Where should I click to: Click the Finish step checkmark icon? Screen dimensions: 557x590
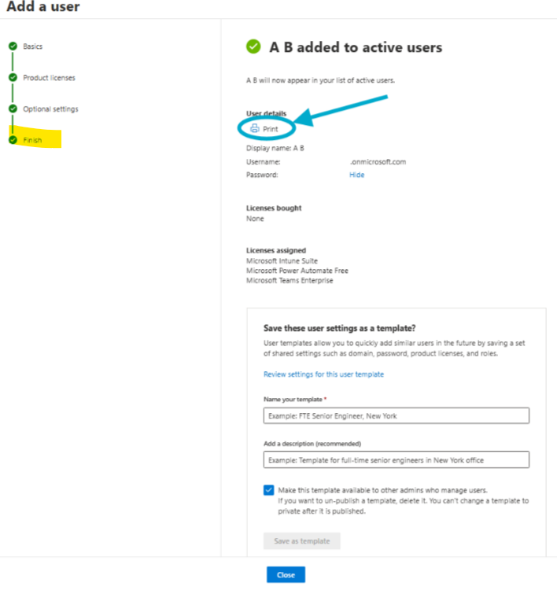(13, 140)
